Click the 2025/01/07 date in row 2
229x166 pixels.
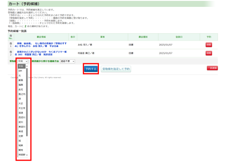[x=166, y=53]
